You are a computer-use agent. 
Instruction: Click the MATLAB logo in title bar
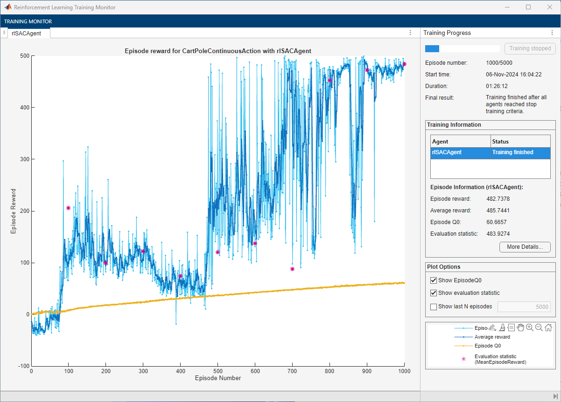click(8, 7)
